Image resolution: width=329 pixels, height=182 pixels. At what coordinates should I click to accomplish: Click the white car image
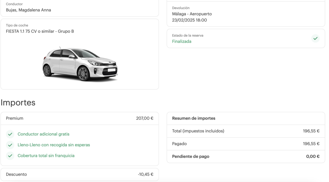click(80, 64)
